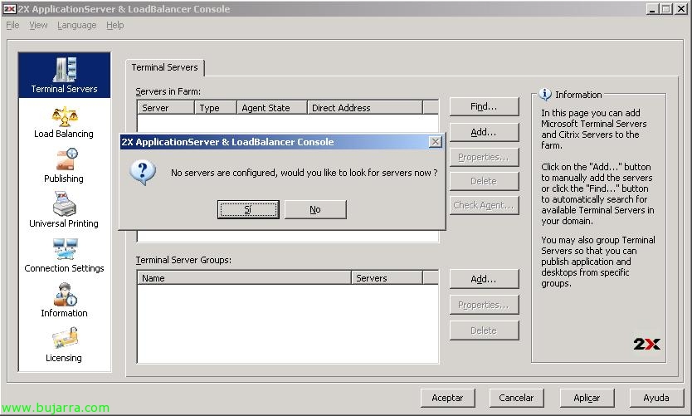The image size is (692, 416).
Task: Sort by the Agent State column header
Action: [272, 108]
